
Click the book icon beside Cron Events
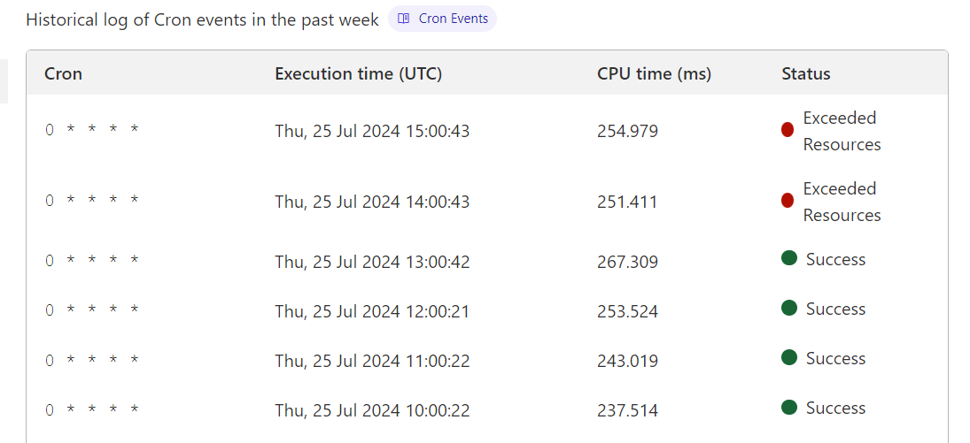(x=404, y=19)
